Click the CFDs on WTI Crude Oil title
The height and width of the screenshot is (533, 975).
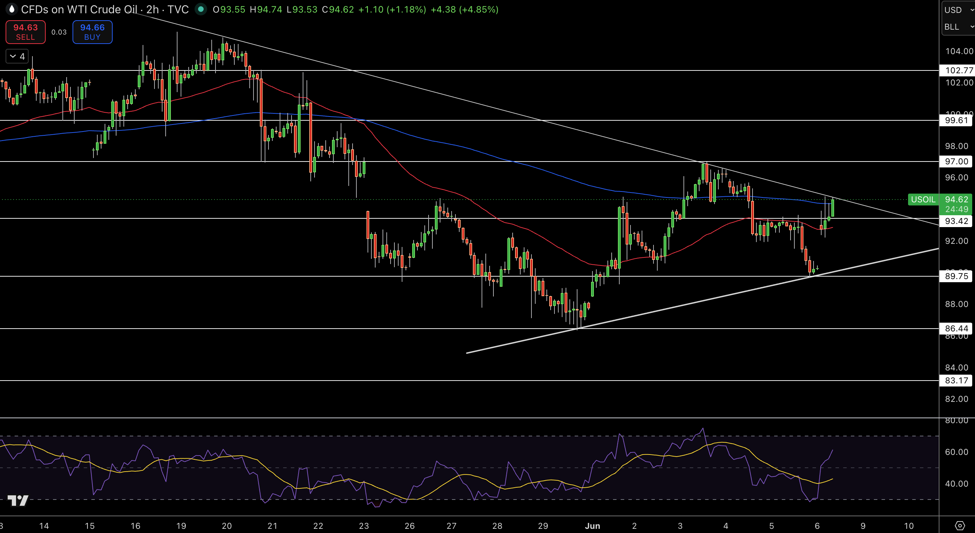click(79, 9)
